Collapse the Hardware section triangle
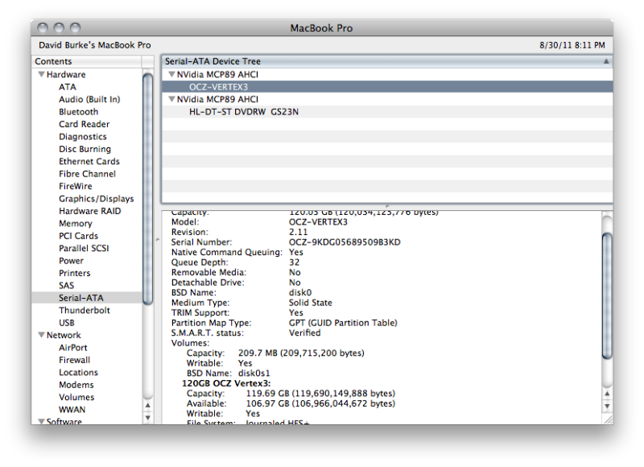This screenshot has width=644, height=467. point(41,74)
